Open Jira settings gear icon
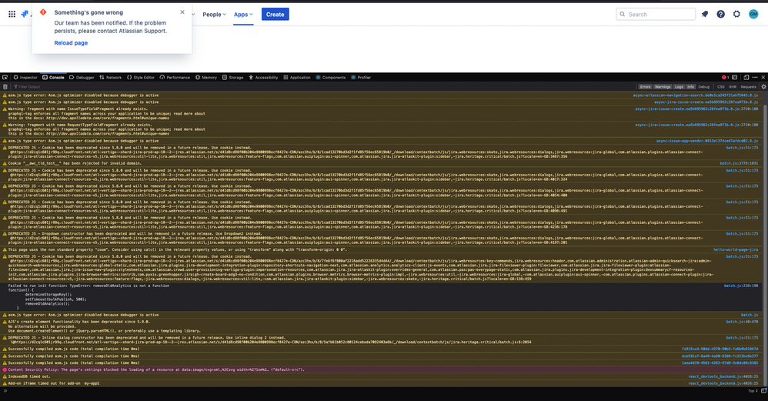 [736, 14]
